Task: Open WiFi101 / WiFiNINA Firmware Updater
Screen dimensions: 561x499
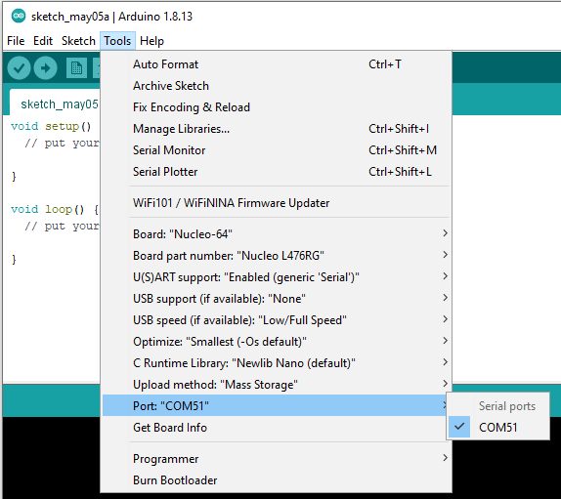Action: tap(276, 203)
